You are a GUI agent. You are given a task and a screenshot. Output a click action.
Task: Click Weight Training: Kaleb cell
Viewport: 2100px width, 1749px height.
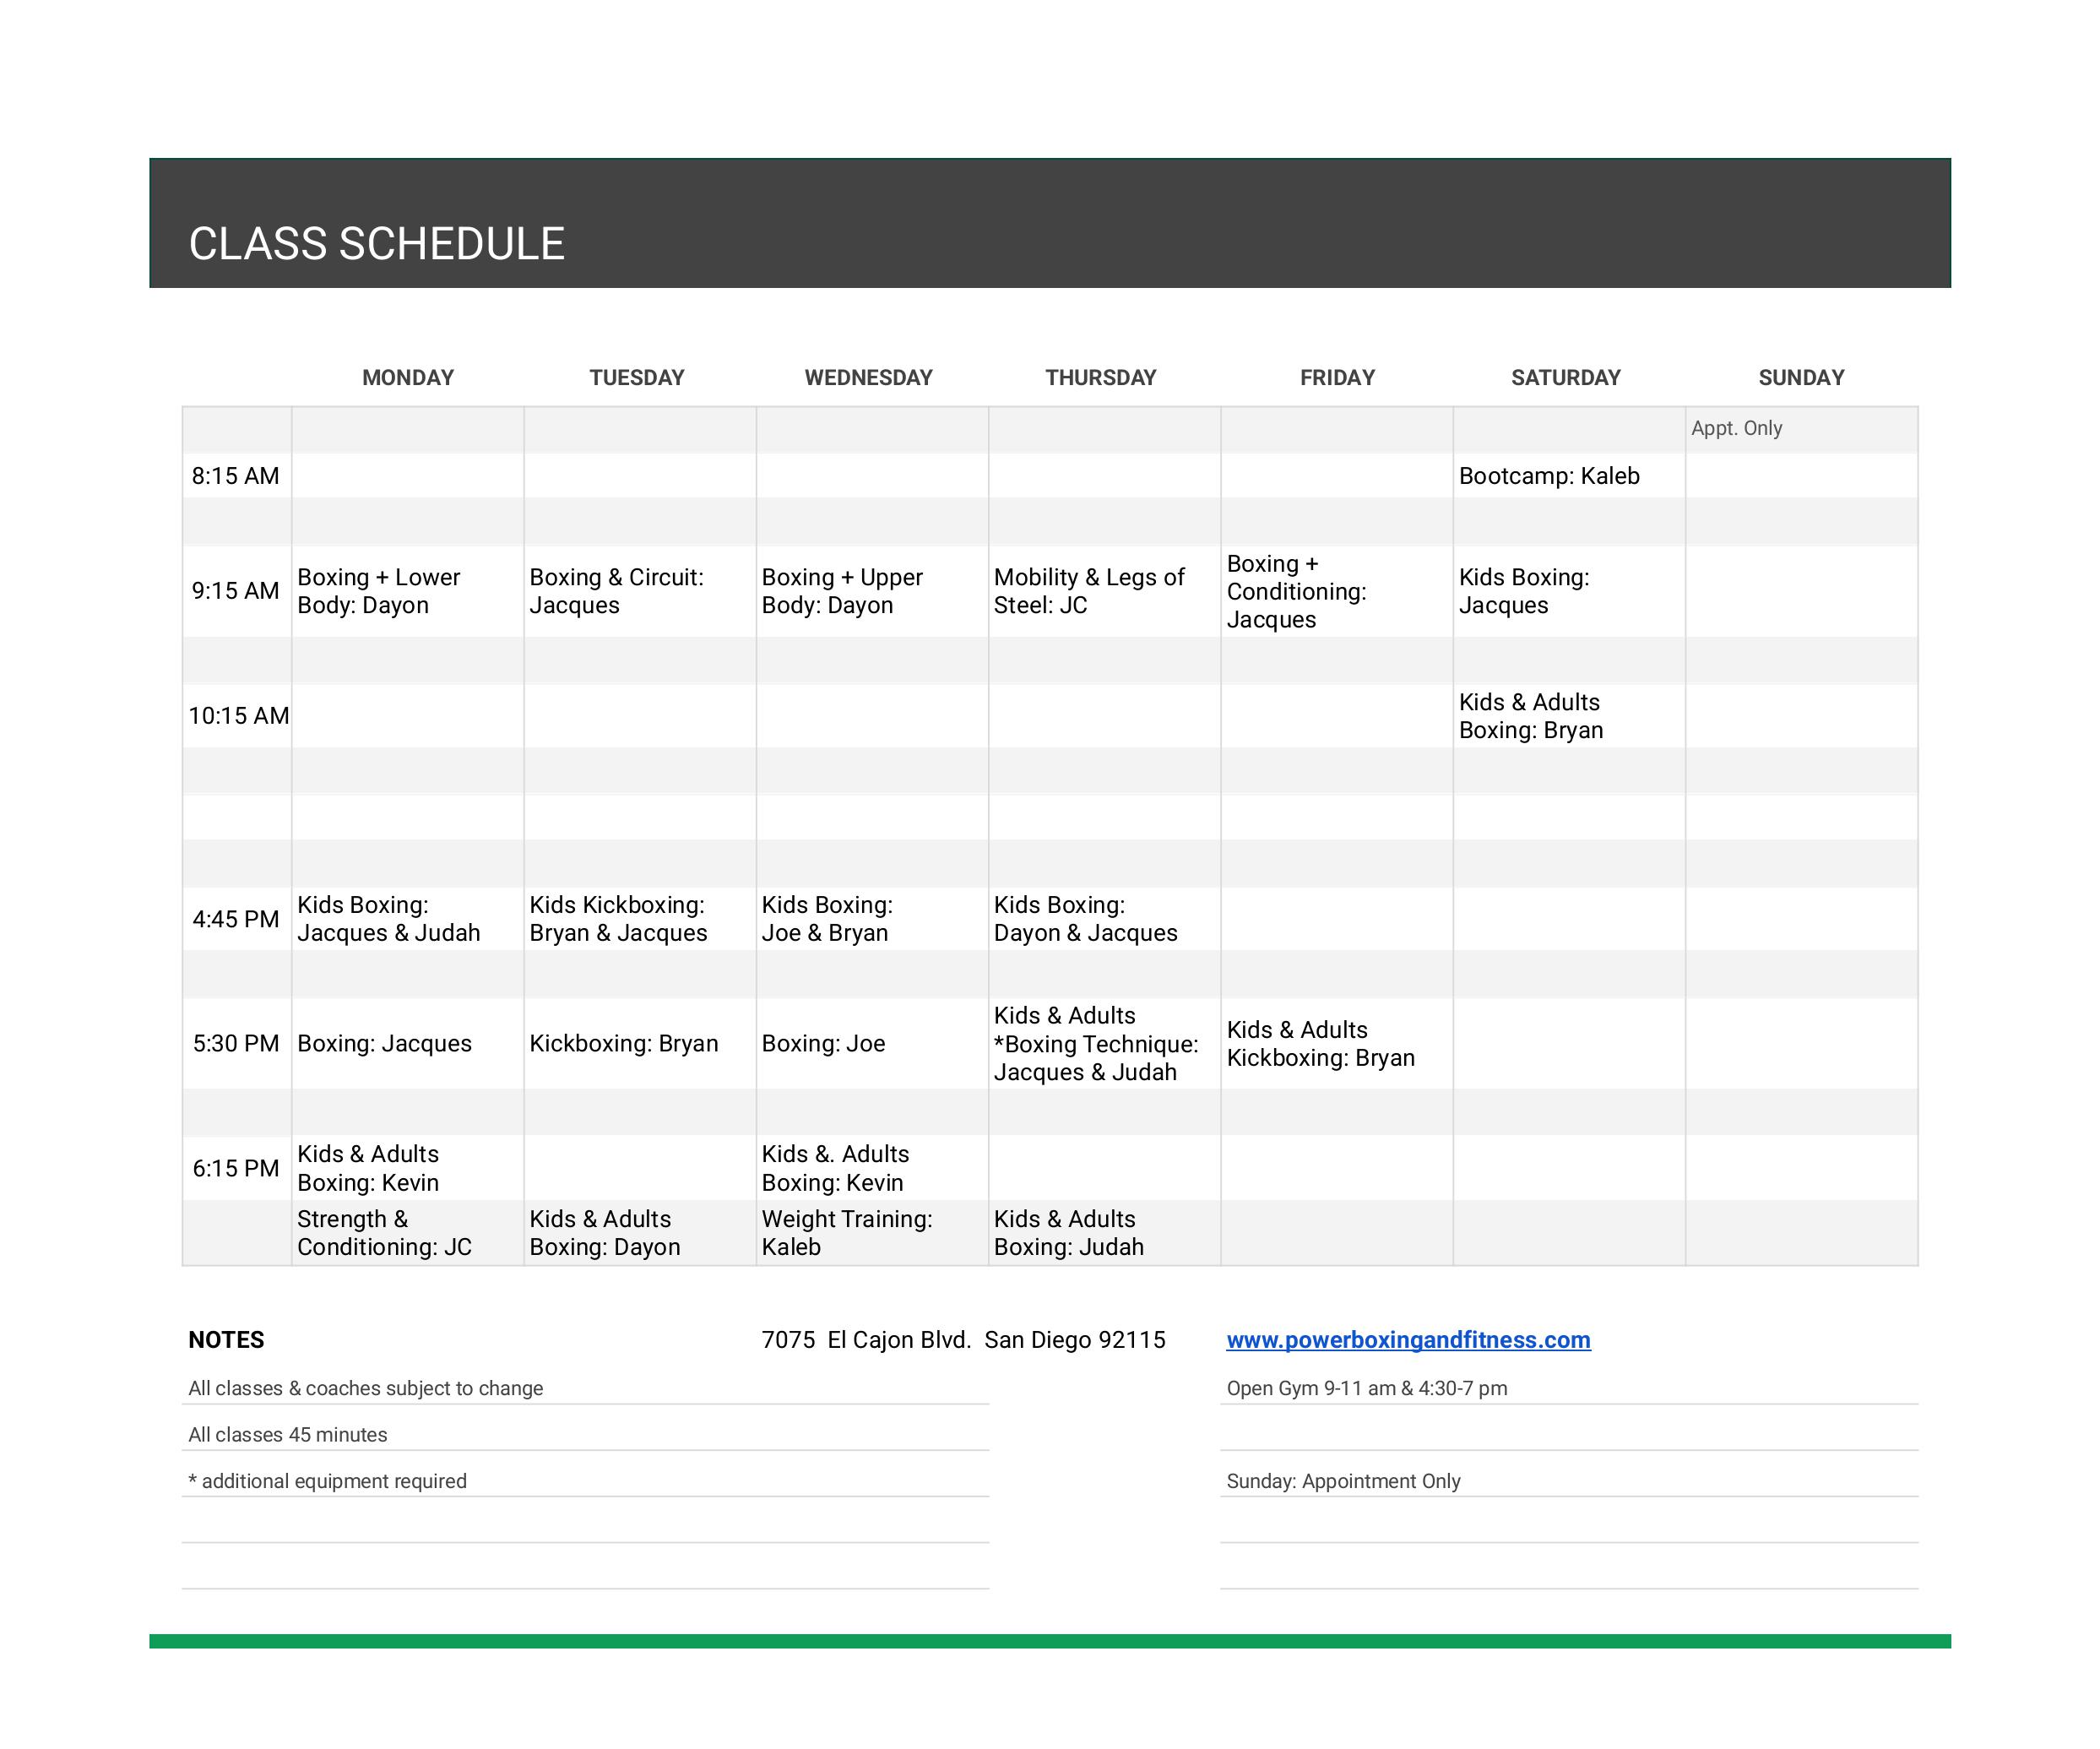[x=846, y=1233]
